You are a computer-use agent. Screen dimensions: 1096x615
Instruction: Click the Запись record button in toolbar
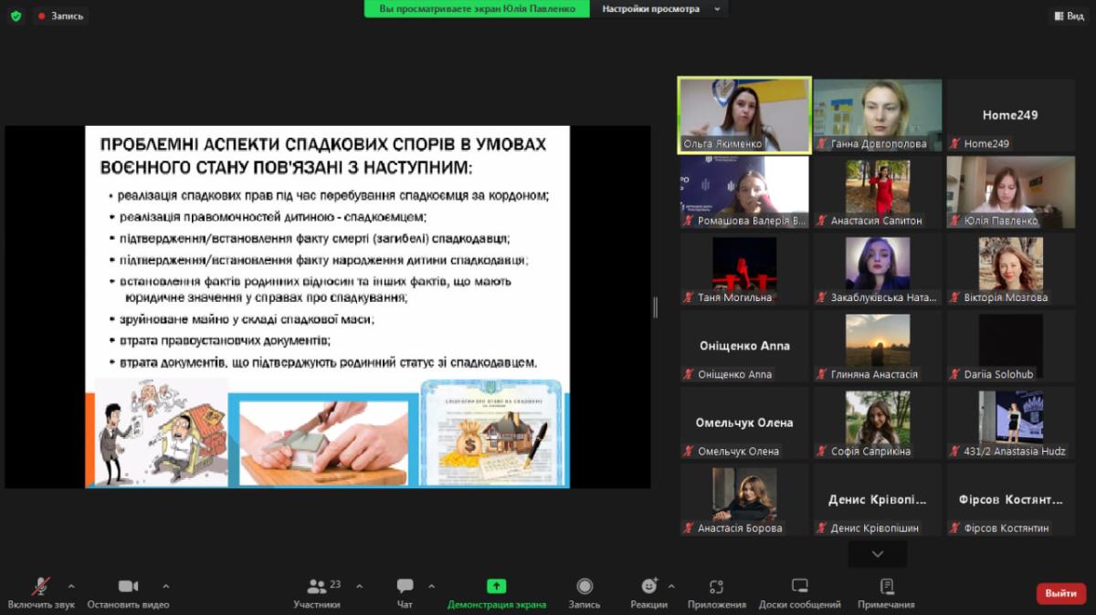point(585,592)
